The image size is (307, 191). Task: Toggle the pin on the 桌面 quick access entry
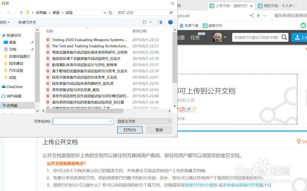click(x=32, y=42)
